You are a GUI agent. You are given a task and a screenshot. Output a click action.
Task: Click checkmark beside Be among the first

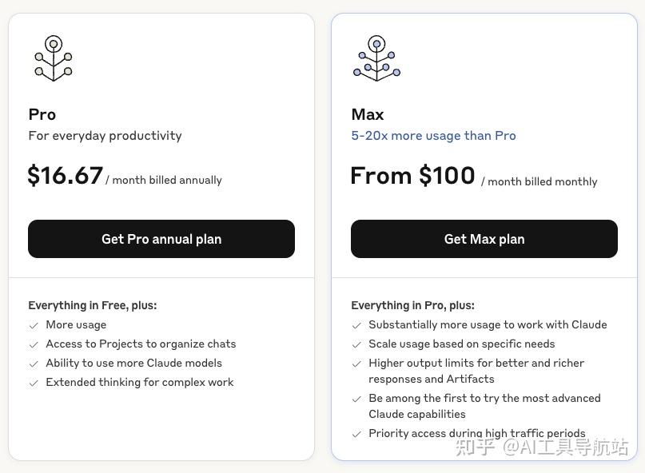(356, 399)
